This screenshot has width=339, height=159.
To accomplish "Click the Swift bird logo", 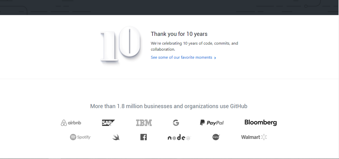I will click(116, 137).
